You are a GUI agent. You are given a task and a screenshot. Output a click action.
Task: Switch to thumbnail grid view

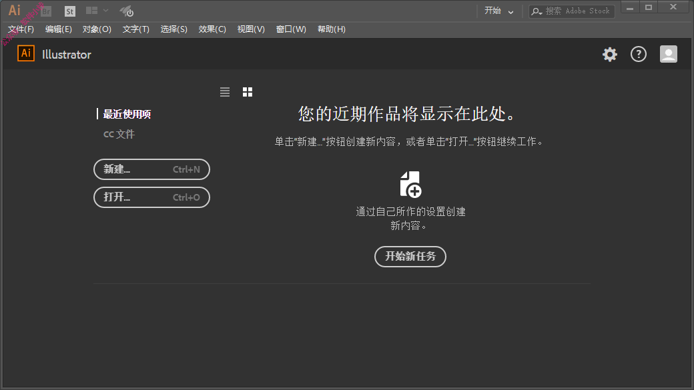point(248,92)
